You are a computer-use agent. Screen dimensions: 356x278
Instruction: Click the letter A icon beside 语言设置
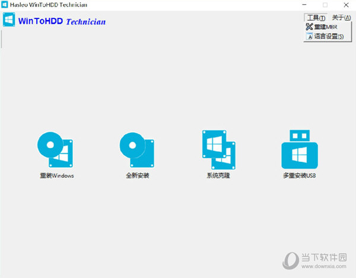(309, 36)
